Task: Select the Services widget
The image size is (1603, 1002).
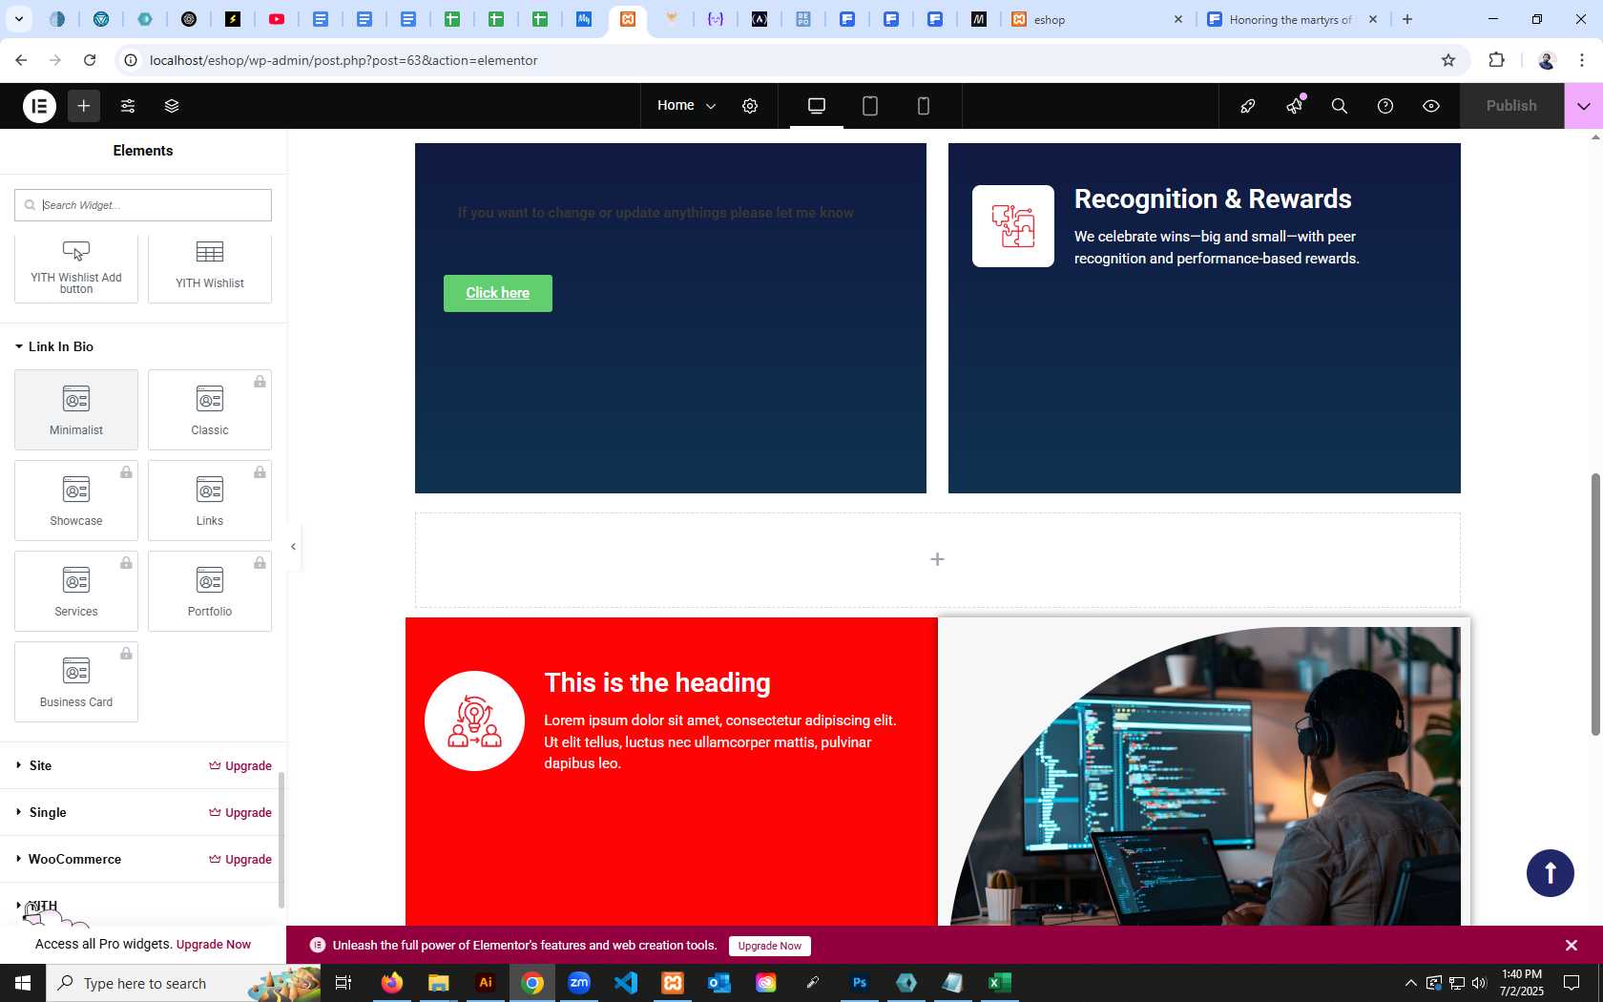Action: (x=76, y=591)
